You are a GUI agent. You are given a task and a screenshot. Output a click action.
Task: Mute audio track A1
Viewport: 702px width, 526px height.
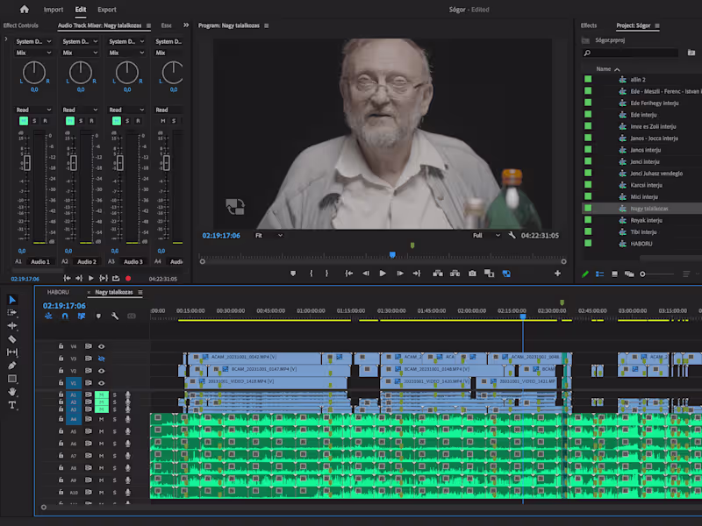(x=101, y=395)
